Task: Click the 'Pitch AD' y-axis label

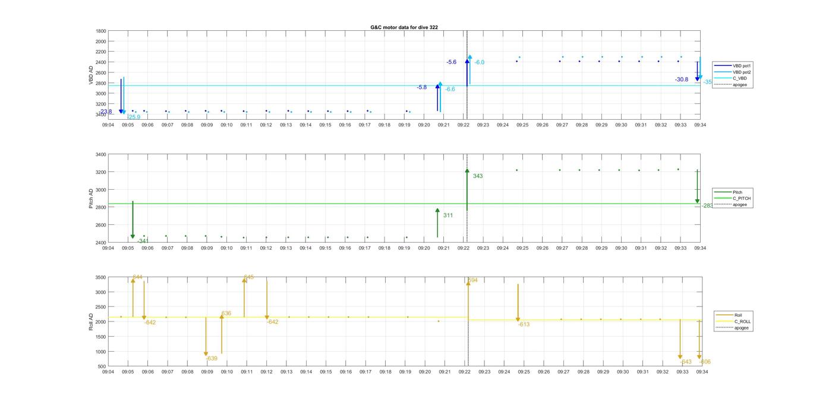Action: [92, 199]
